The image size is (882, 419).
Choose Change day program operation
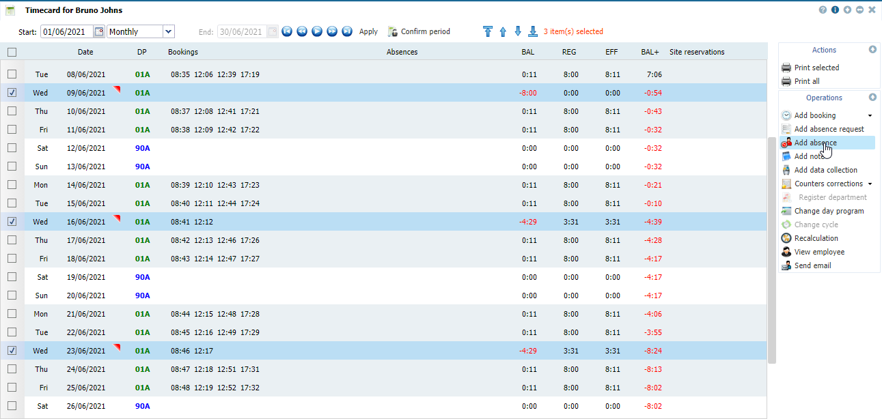click(829, 211)
